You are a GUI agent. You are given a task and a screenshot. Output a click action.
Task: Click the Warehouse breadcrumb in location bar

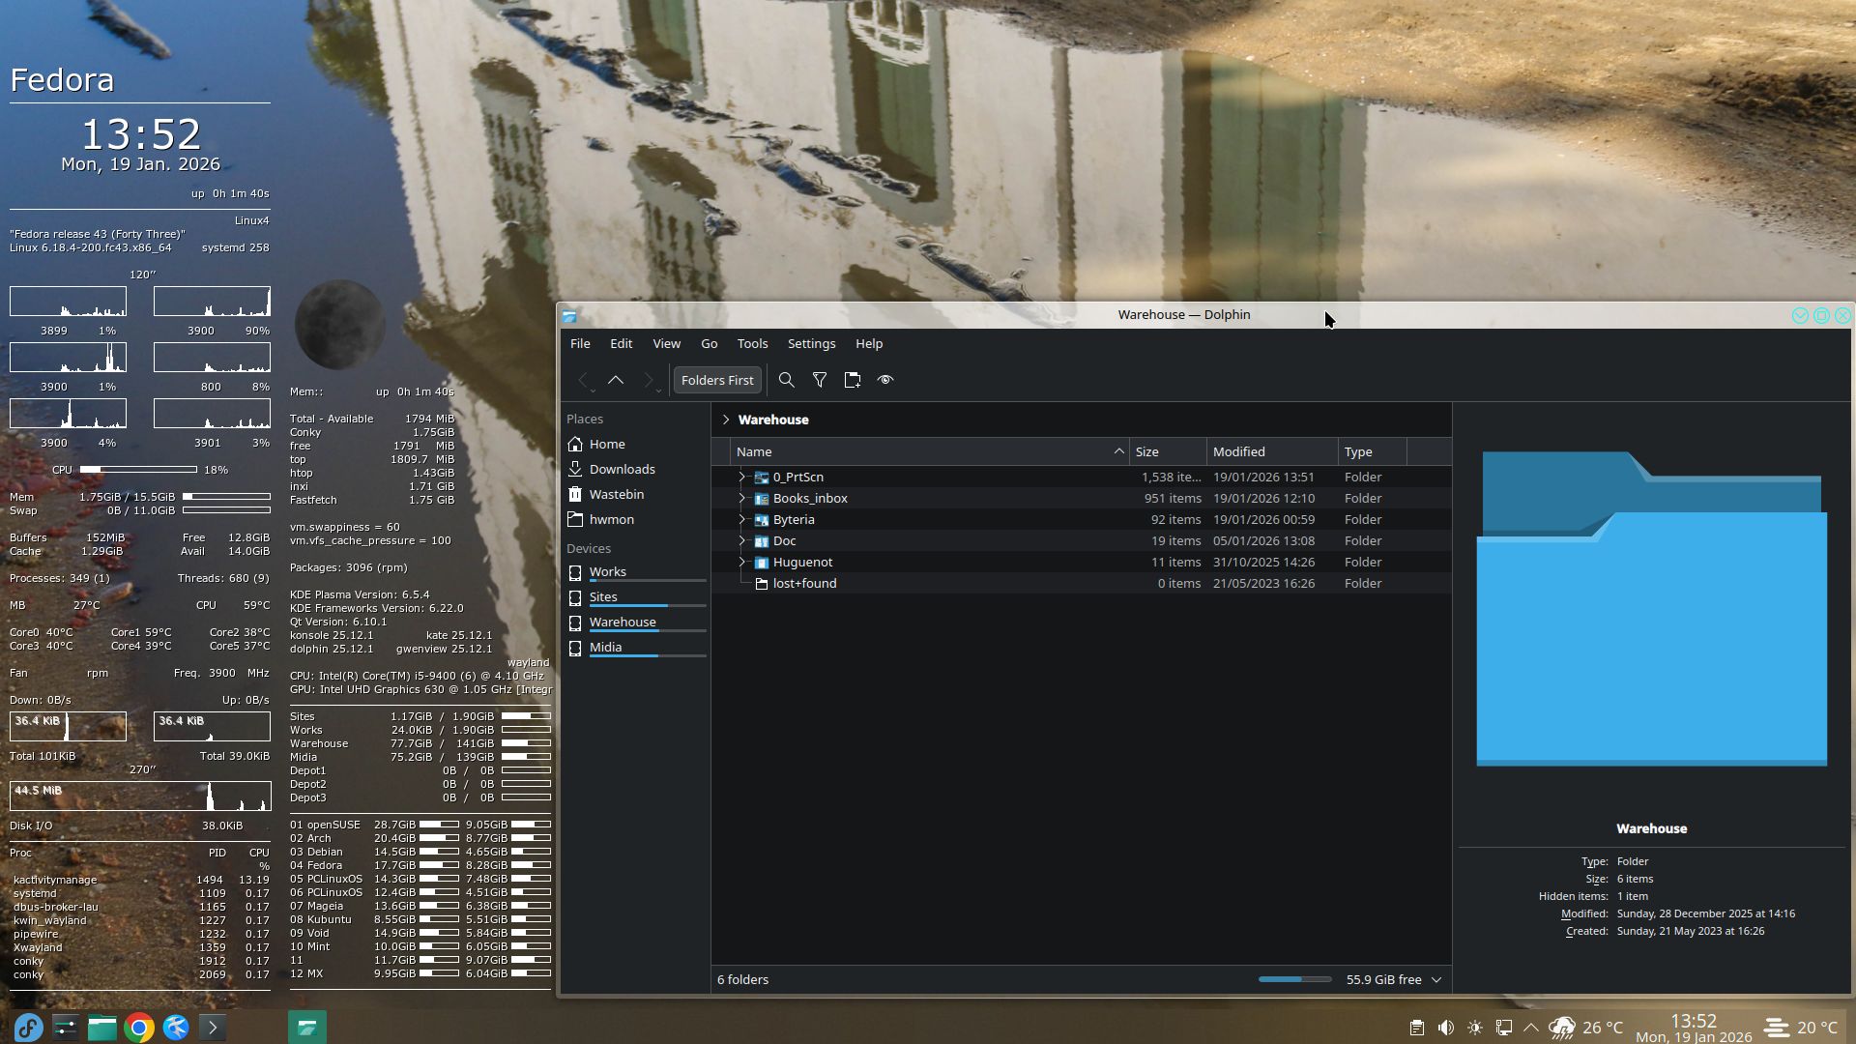[x=773, y=420]
